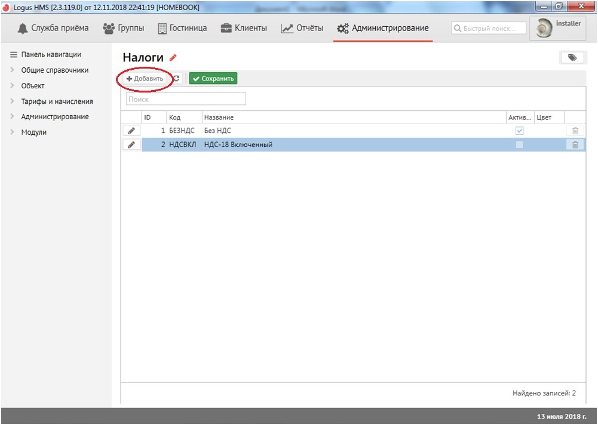The image size is (598, 424).
Task: Click the installer shell avatar
Action: click(x=544, y=28)
